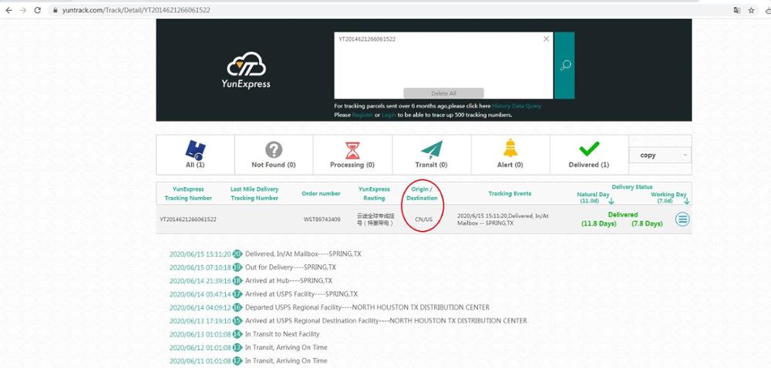Open the Register link
Viewport: 771px width, 368px height.
(x=362, y=115)
